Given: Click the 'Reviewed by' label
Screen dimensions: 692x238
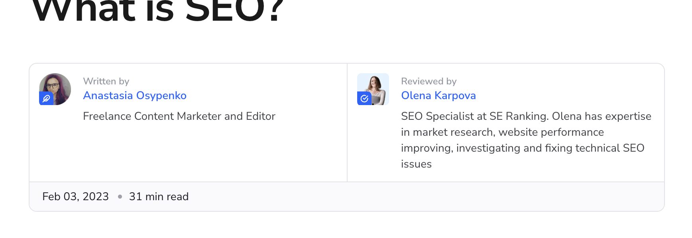Looking at the screenshot, I should tap(429, 81).
